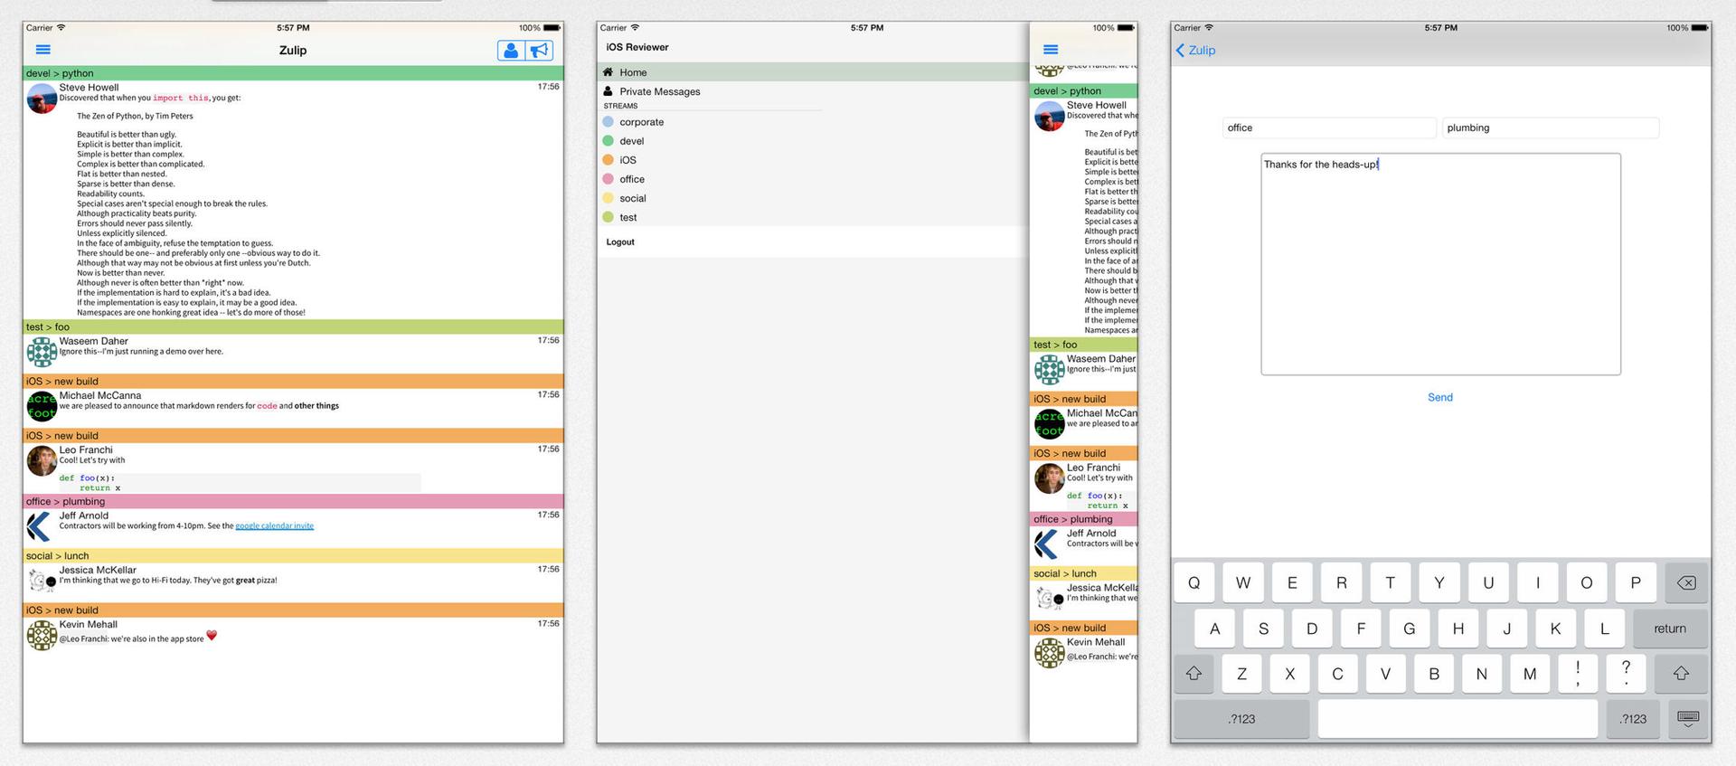Tap the battery icon in the message list status bar
The height and width of the screenshot is (766, 1736).
[552, 28]
